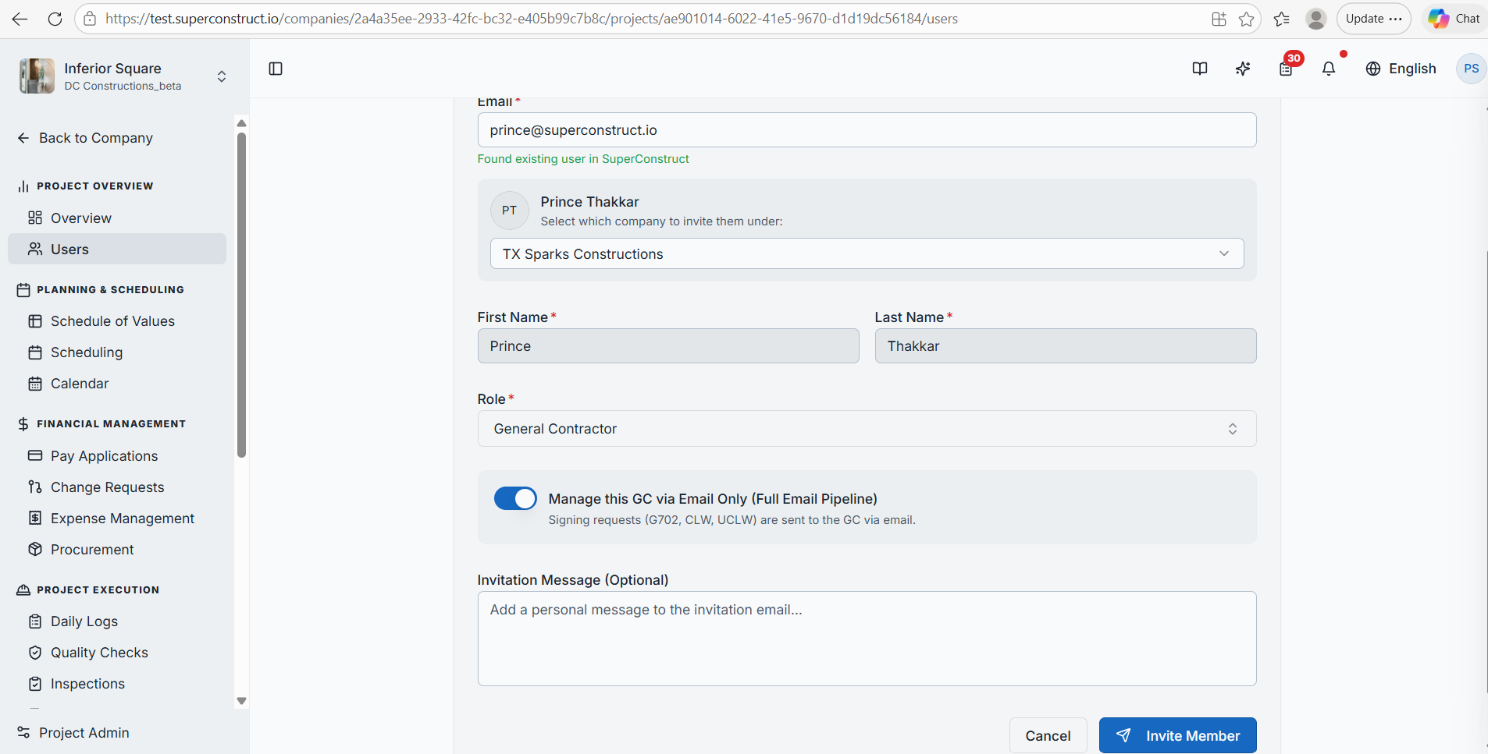This screenshot has width=1488, height=754.
Task: Click the PT avatar for Prince Thakkar
Action: pos(509,211)
